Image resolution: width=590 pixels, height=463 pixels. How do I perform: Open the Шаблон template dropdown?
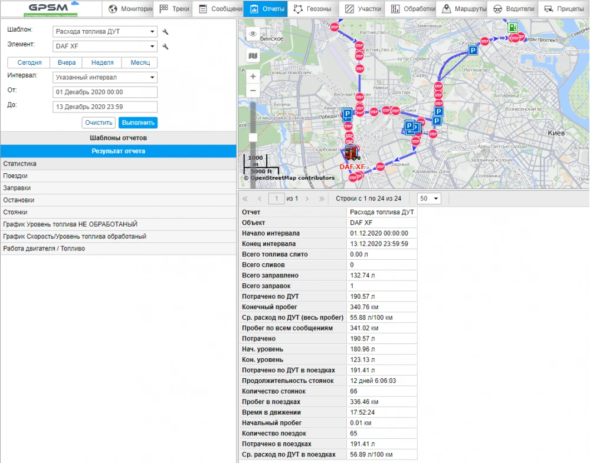pos(104,32)
